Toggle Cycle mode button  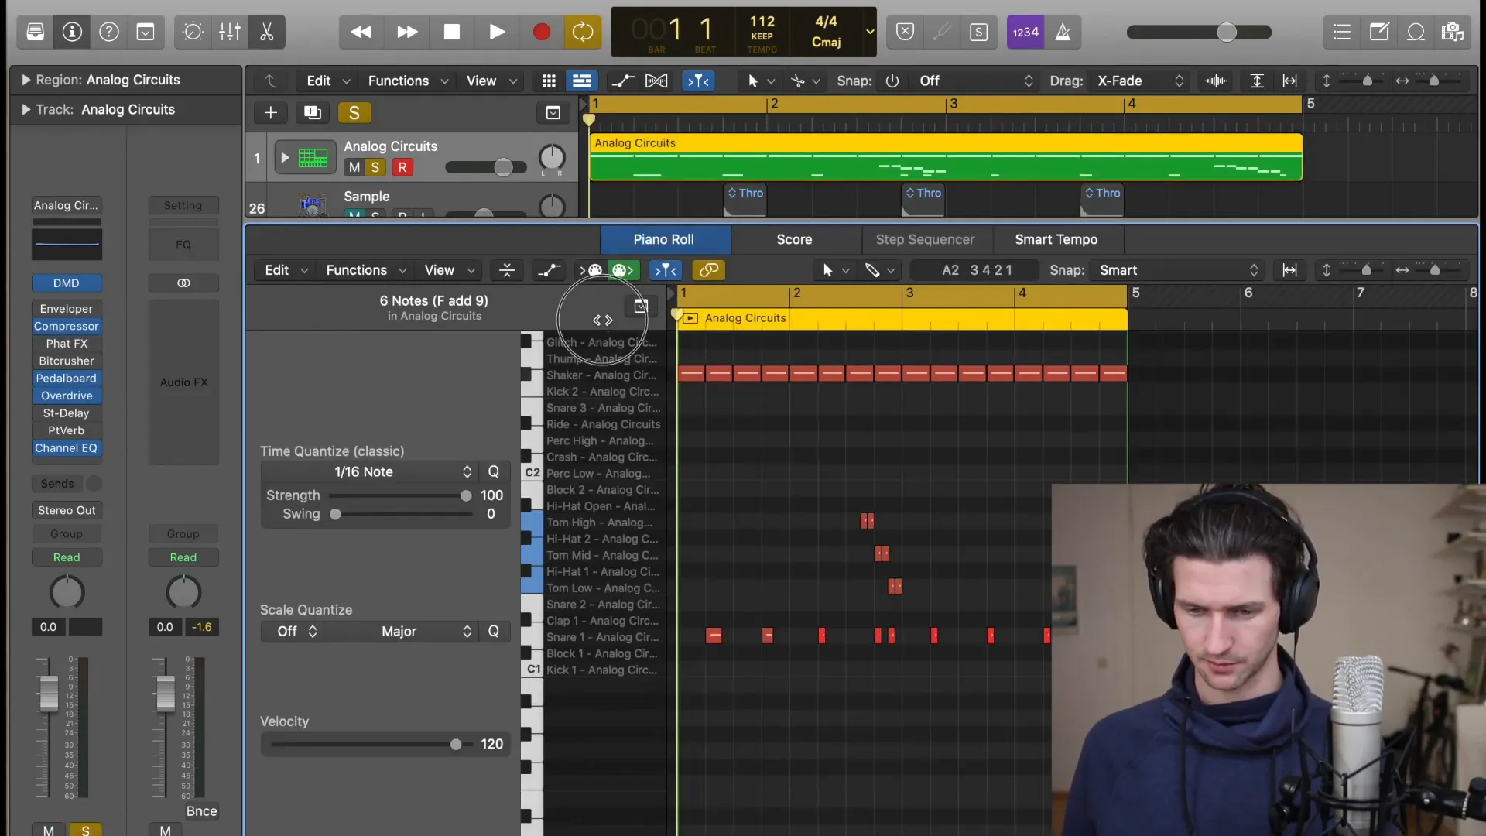(x=582, y=32)
